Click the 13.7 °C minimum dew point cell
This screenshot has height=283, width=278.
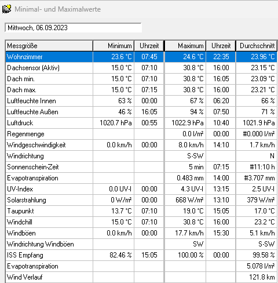[x=114, y=211]
